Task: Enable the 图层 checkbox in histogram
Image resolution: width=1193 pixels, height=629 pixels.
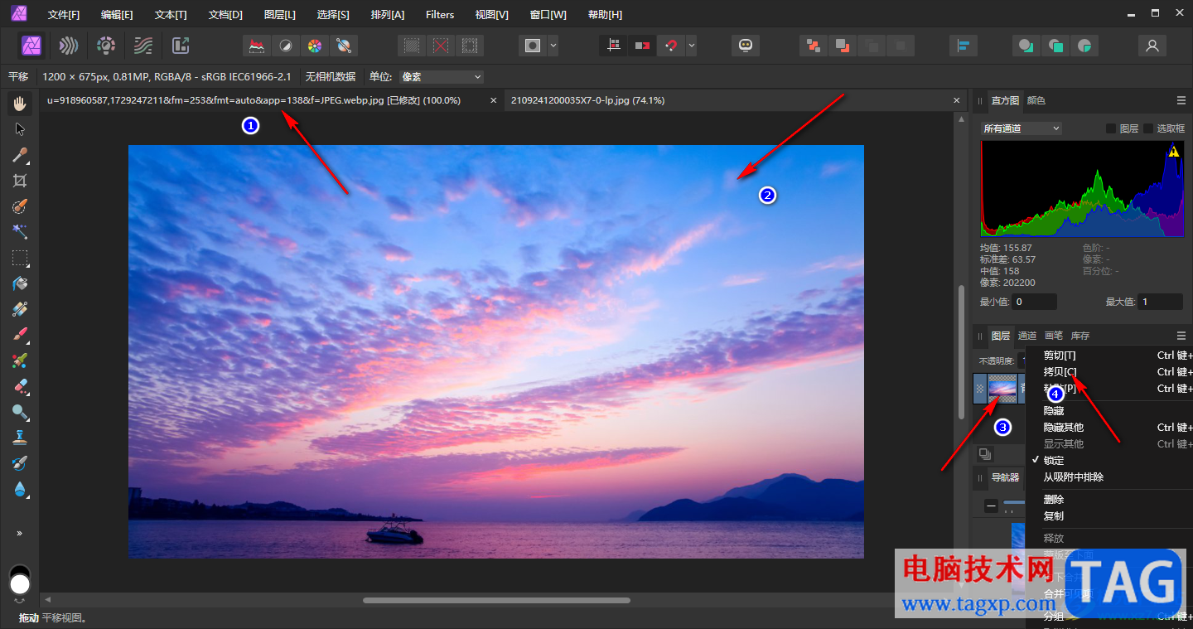Action: [x=1111, y=128]
